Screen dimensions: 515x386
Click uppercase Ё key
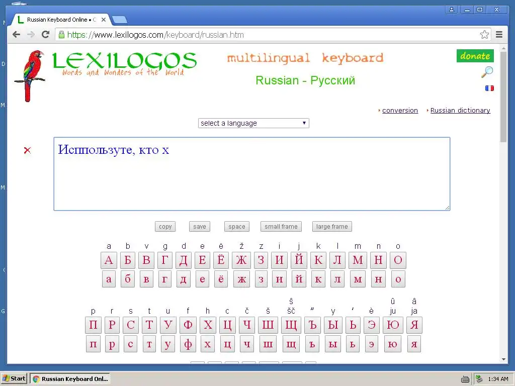point(221,260)
